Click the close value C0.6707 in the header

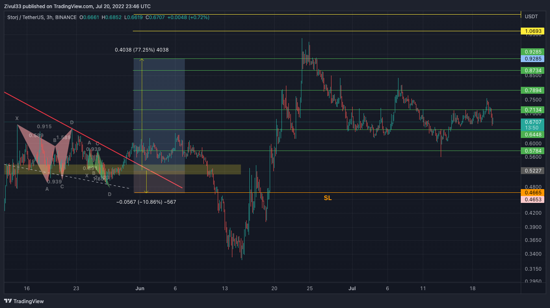[x=154, y=17]
